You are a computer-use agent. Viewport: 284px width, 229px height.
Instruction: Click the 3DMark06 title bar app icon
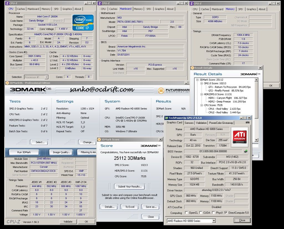[x=7, y=83]
